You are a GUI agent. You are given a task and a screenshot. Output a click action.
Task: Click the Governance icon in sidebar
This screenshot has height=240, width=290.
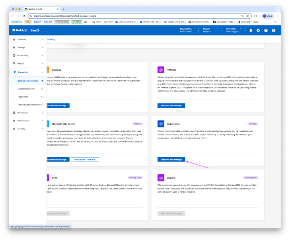tap(14, 121)
